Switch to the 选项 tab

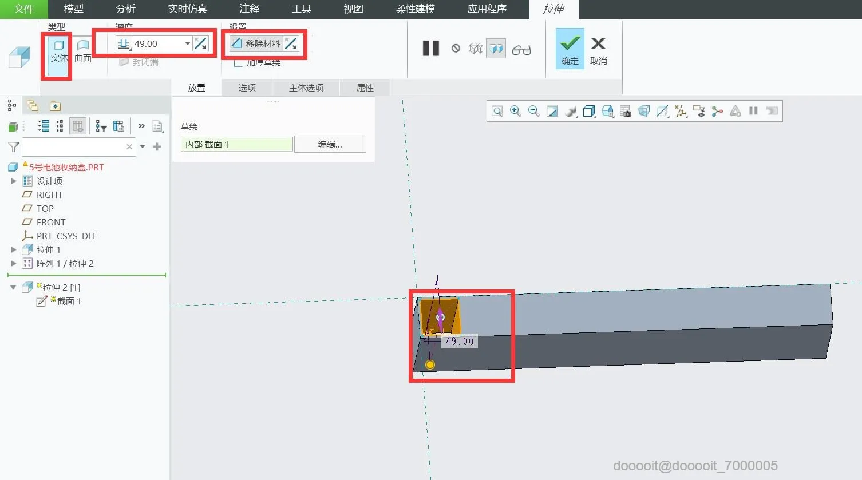pos(247,88)
